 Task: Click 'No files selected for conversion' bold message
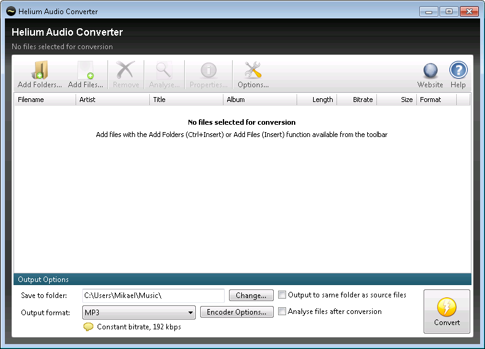click(x=241, y=122)
